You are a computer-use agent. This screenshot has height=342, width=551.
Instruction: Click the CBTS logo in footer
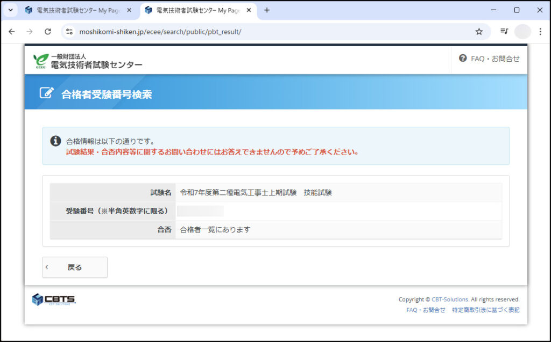point(54,300)
